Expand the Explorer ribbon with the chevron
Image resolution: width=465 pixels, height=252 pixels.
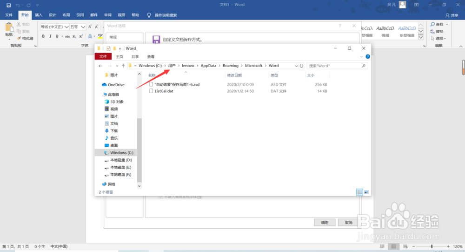point(361,56)
